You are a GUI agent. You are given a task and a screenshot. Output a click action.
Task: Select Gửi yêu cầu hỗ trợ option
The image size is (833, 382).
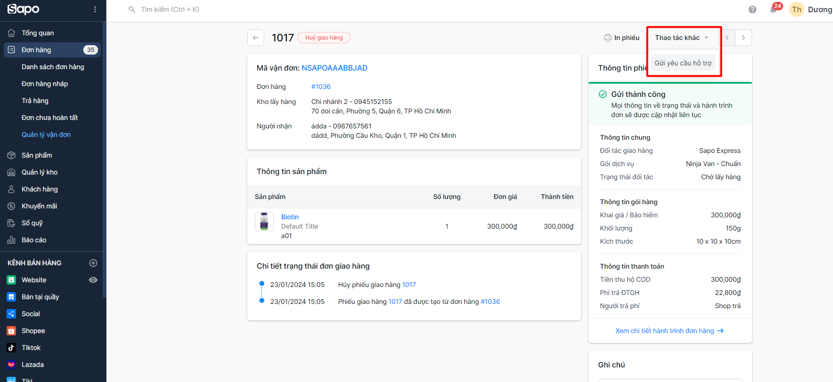click(x=683, y=63)
